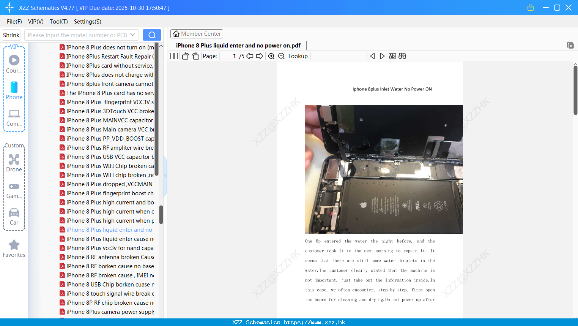Image resolution: width=578 pixels, height=326 pixels.
Task: Select the 'liquid enter and no power on.pdf' tab
Action: point(238,46)
